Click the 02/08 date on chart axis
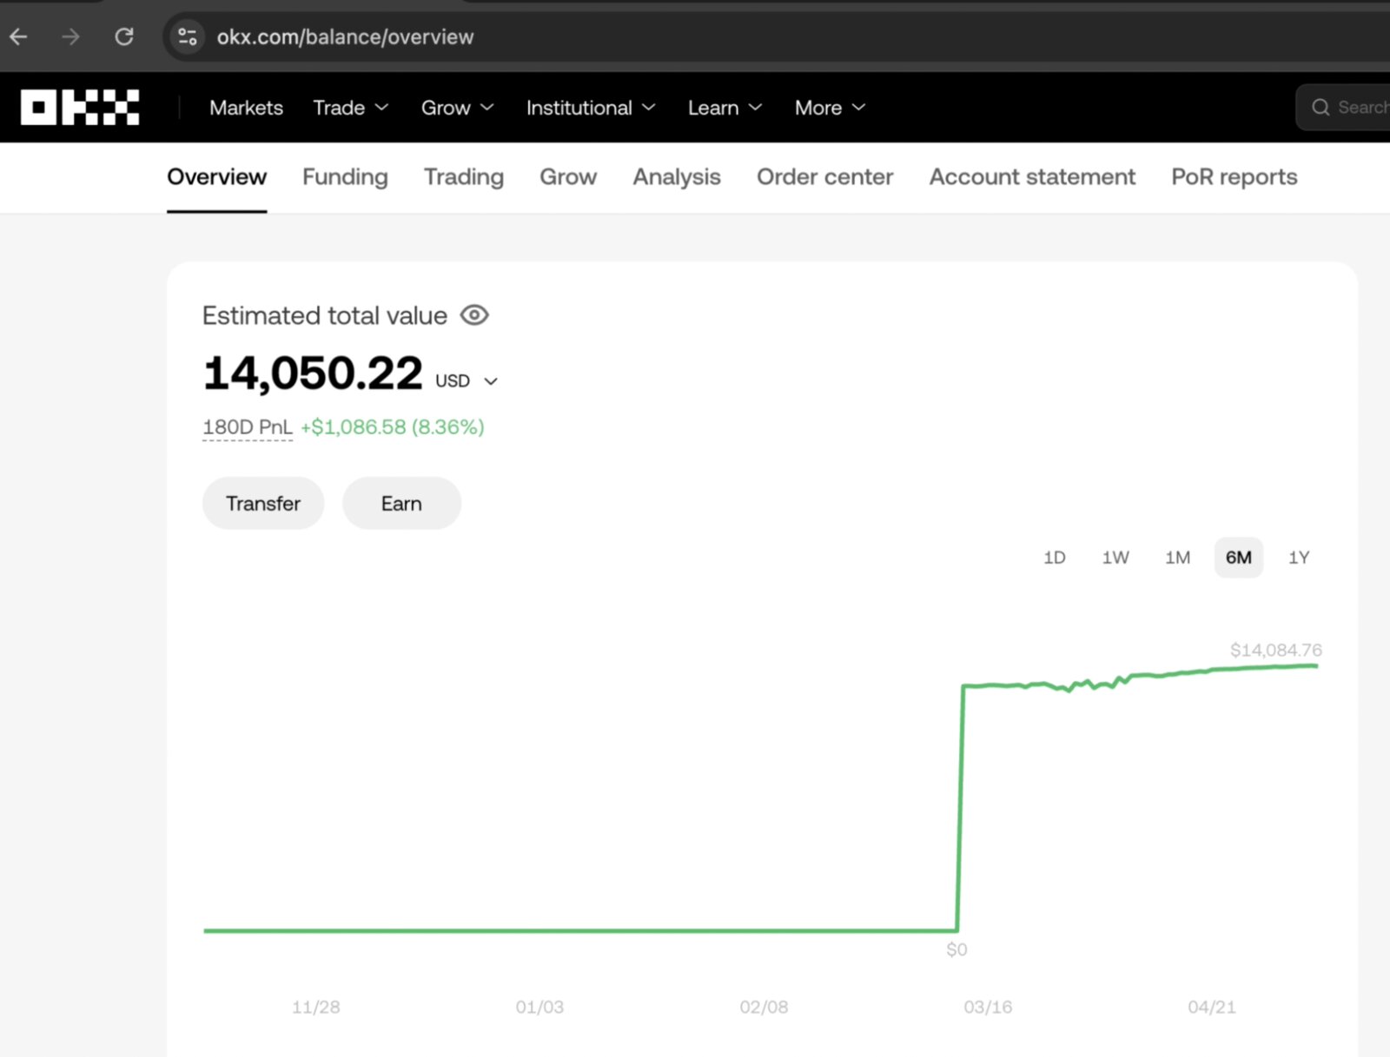 click(764, 1007)
